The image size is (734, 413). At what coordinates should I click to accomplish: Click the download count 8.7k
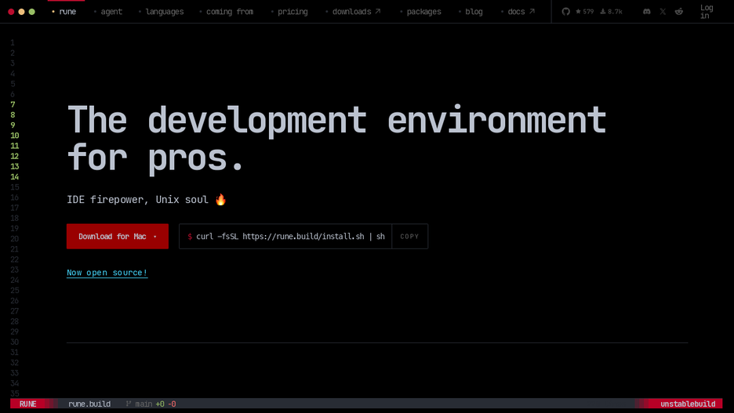tap(612, 12)
